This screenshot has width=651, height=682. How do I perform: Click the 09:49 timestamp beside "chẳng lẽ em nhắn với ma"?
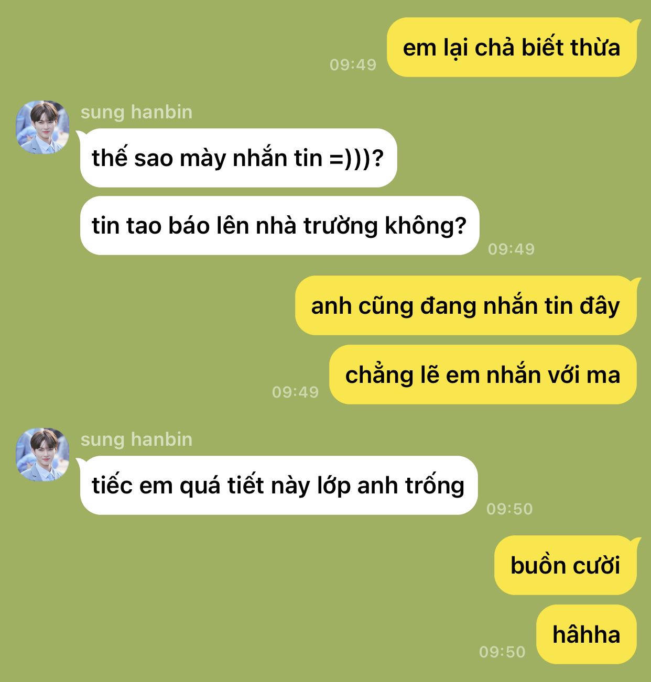pos(296,392)
